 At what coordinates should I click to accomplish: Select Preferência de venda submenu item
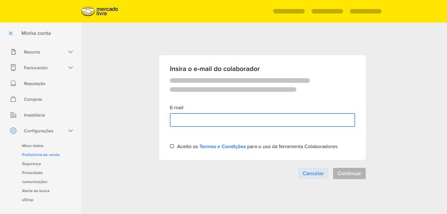pyautogui.click(x=41, y=155)
